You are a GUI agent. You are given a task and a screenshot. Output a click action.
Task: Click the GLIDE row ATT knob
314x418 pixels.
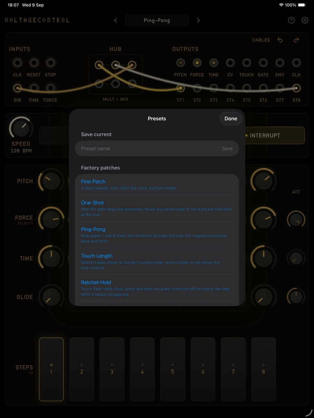tap(296, 297)
